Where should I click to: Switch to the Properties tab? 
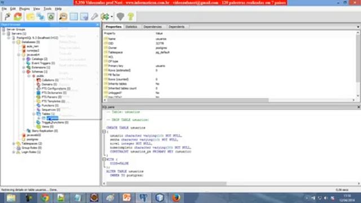[x=113, y=27]
